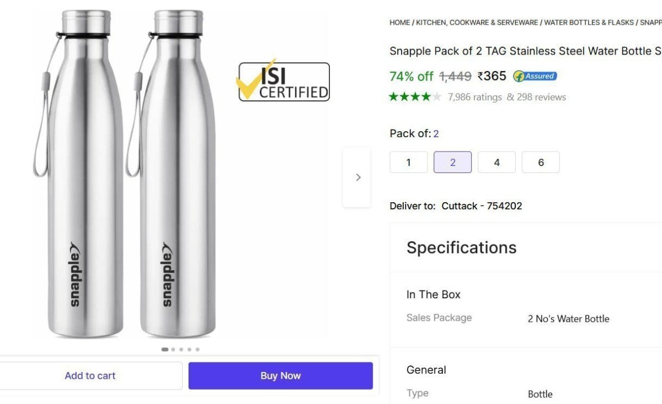Click the ISI Certified badge on the image

click(284, 81)
